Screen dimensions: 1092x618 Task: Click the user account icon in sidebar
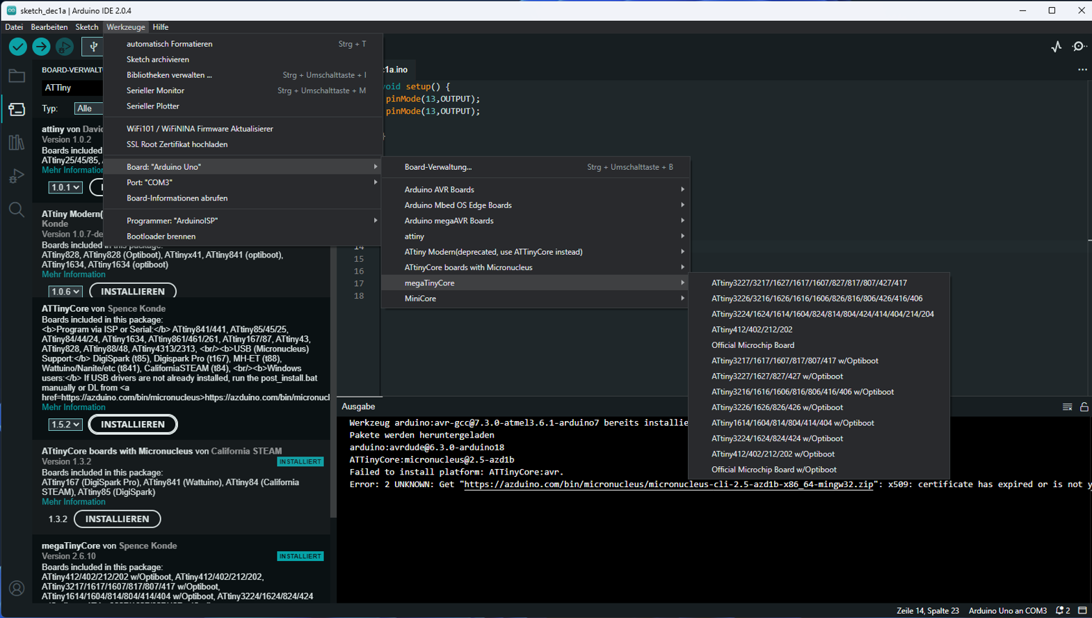(x=17, y=589)
